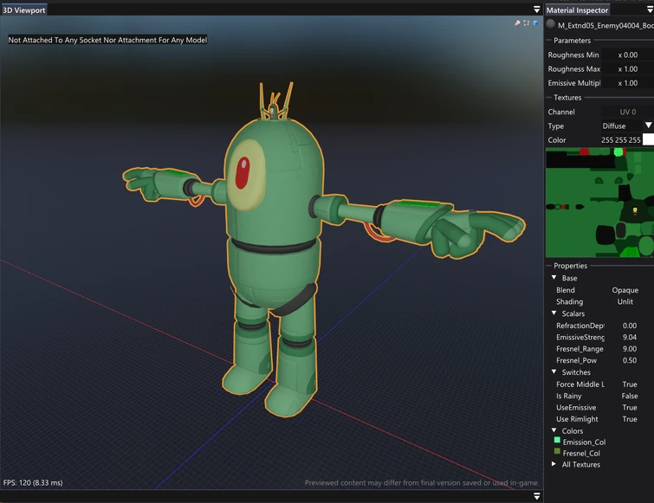Expand the All Textures section
Screen dimensions: 654x503
tap(554, 464)
